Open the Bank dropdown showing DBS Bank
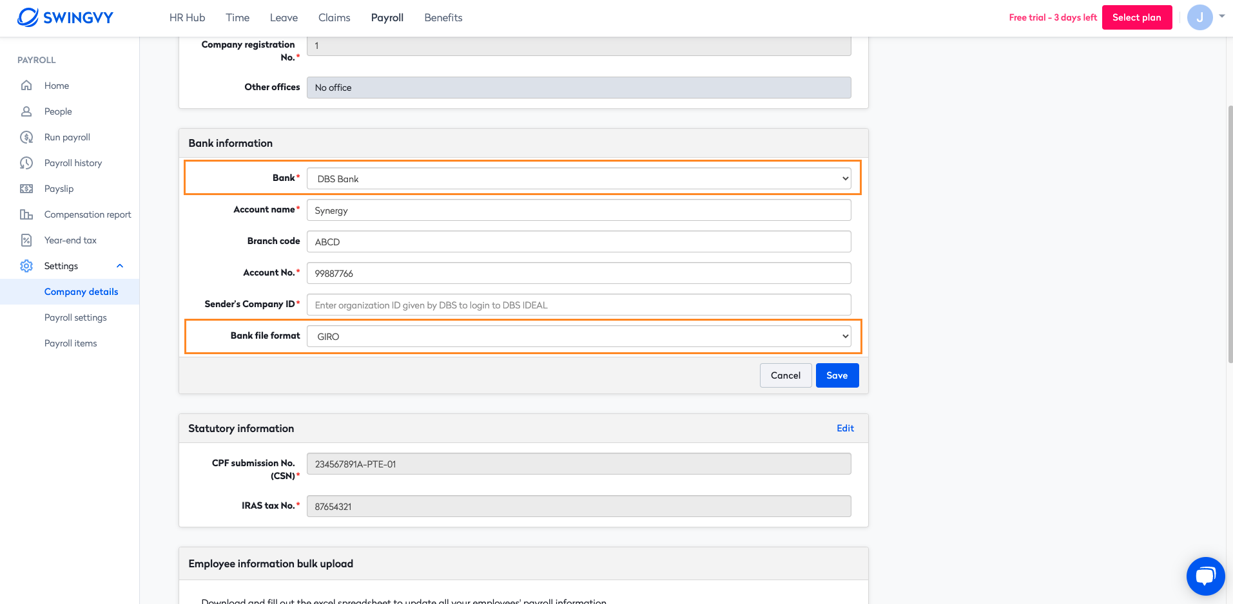 point(579,178)
